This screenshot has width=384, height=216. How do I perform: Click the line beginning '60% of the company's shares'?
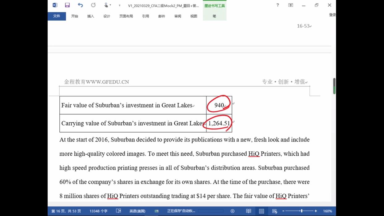point(185,182)
